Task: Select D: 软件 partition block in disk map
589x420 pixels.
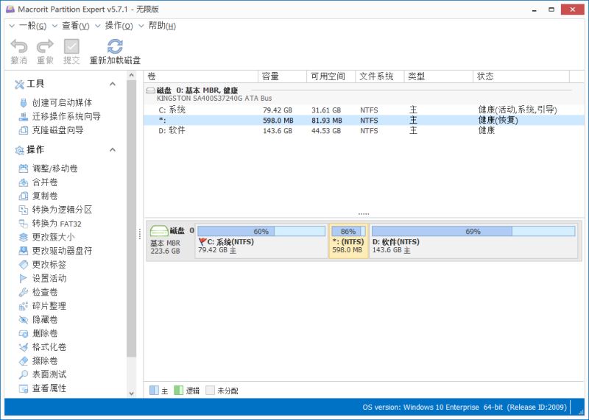Action: pos(473,241)
